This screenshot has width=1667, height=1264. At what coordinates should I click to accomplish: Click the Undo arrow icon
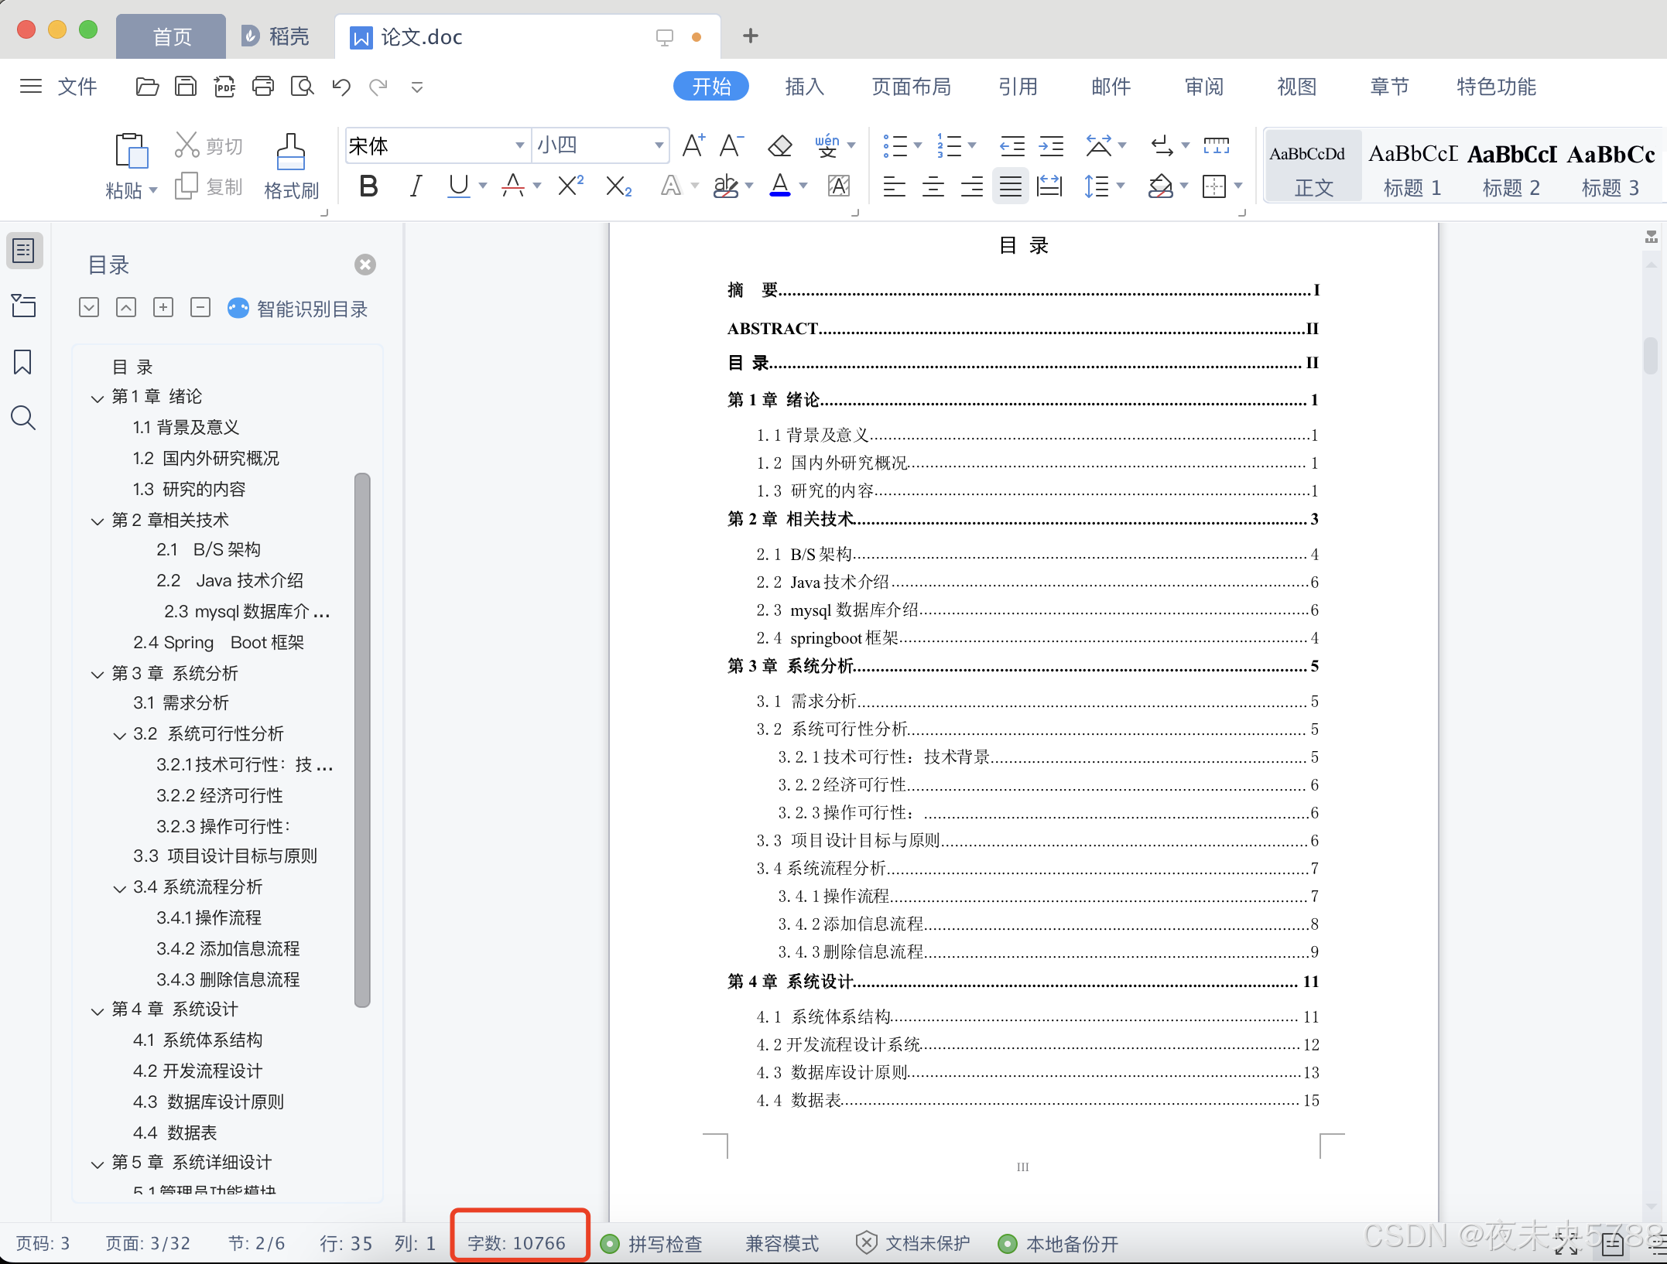[341, 87]
